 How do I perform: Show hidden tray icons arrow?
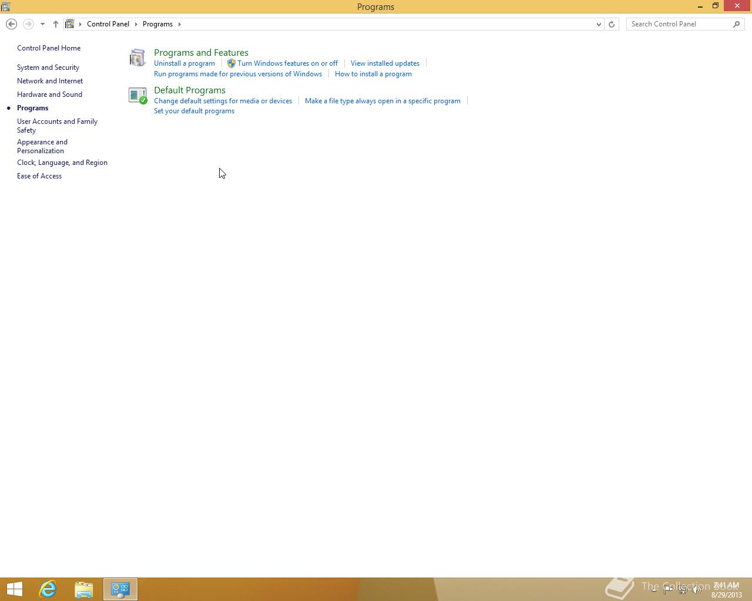[x=654, y=589]
